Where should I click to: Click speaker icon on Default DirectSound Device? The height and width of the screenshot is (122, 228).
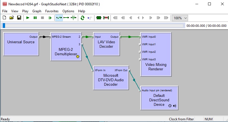175,106
